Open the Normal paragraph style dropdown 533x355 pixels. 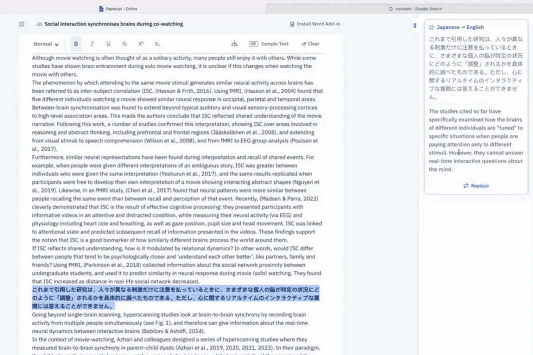(x=46, y=44)
